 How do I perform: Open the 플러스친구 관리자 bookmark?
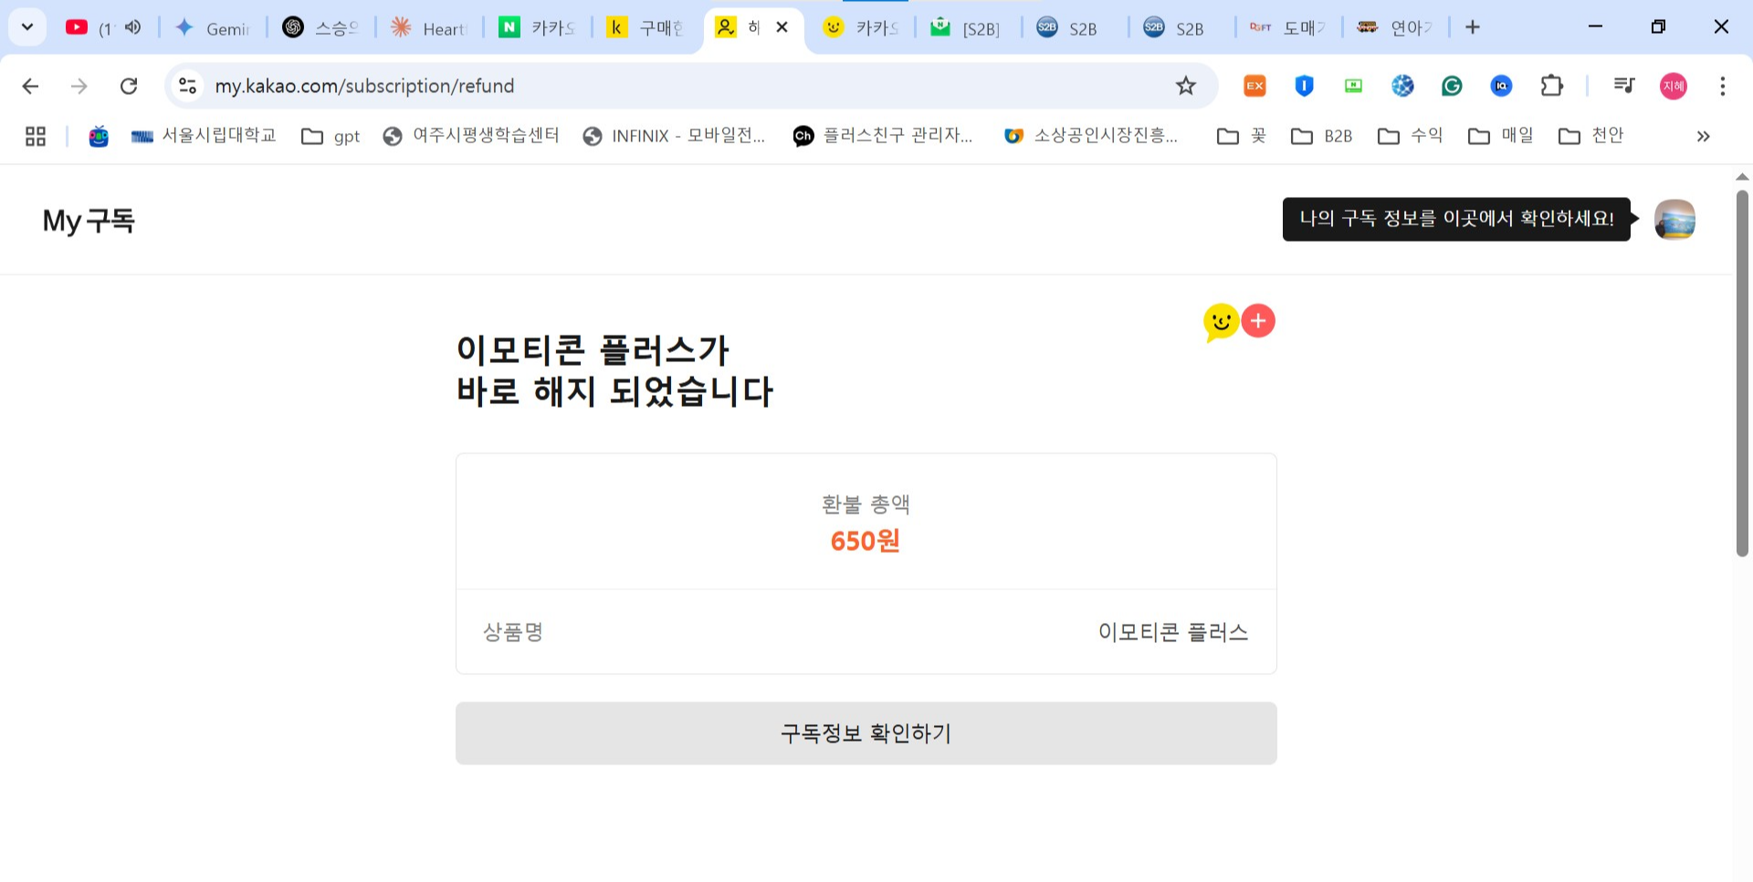[883, 136]
